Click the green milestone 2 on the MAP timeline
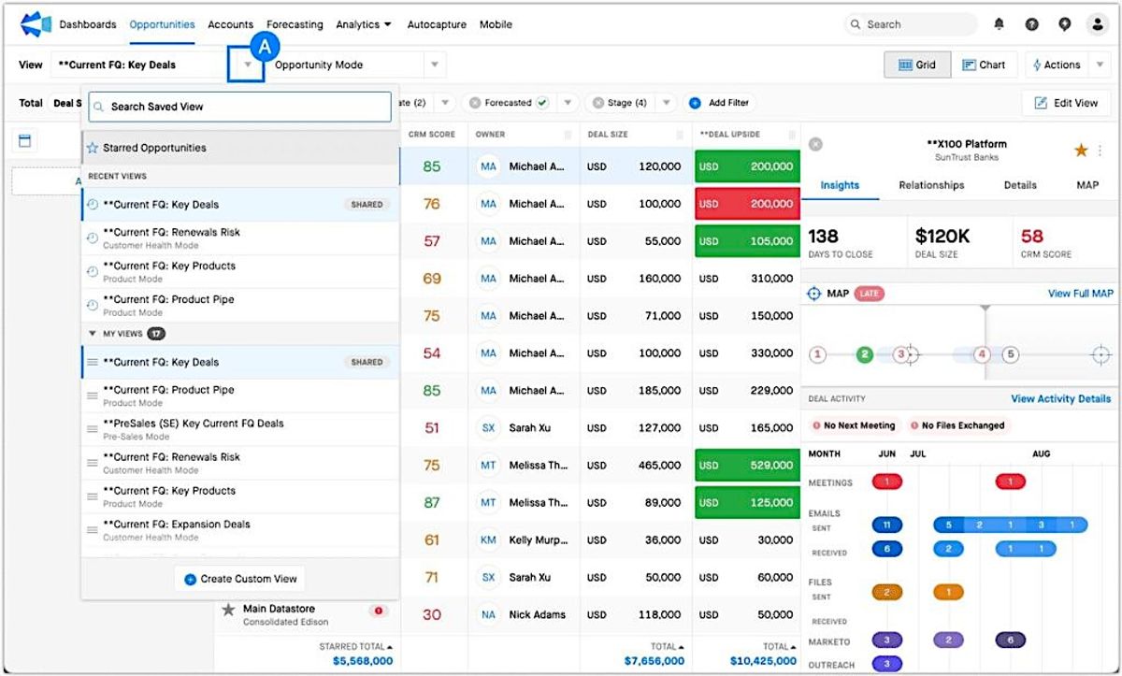Image resolution: width=1122 pixels, height=676 pixels. click(x=865, y=354)
